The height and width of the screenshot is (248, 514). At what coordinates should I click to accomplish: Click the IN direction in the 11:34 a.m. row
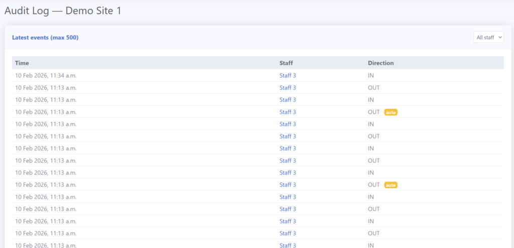[371, 76]
